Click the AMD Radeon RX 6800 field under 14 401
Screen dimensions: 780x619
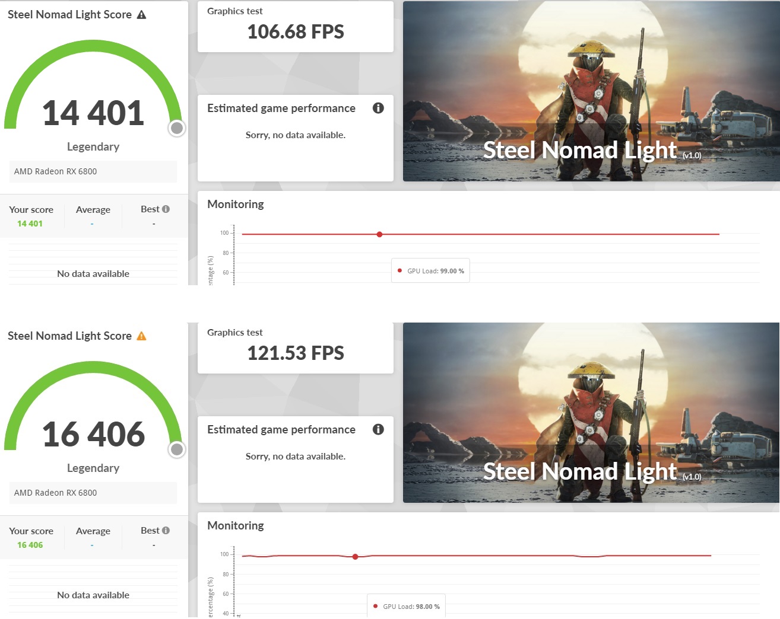(x=93, y=171)
